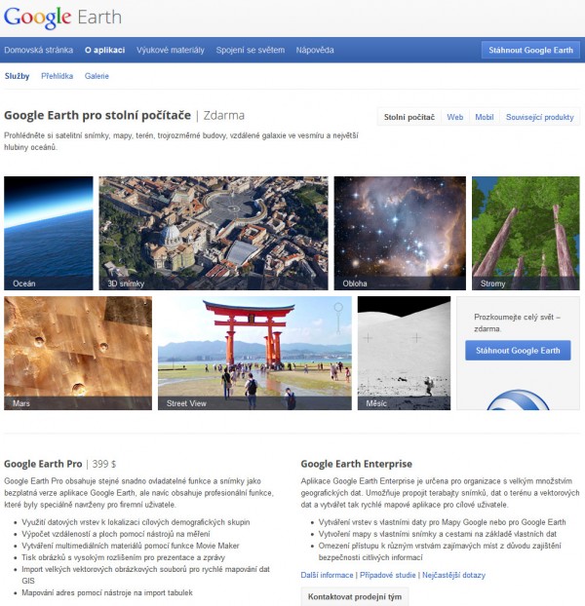
Task: Click heading Google Earth pro stolní počítače
Action: tap(97, 115)
